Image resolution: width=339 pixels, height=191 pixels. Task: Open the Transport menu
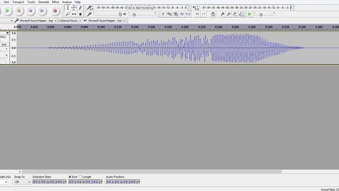(x=18, y=2)
